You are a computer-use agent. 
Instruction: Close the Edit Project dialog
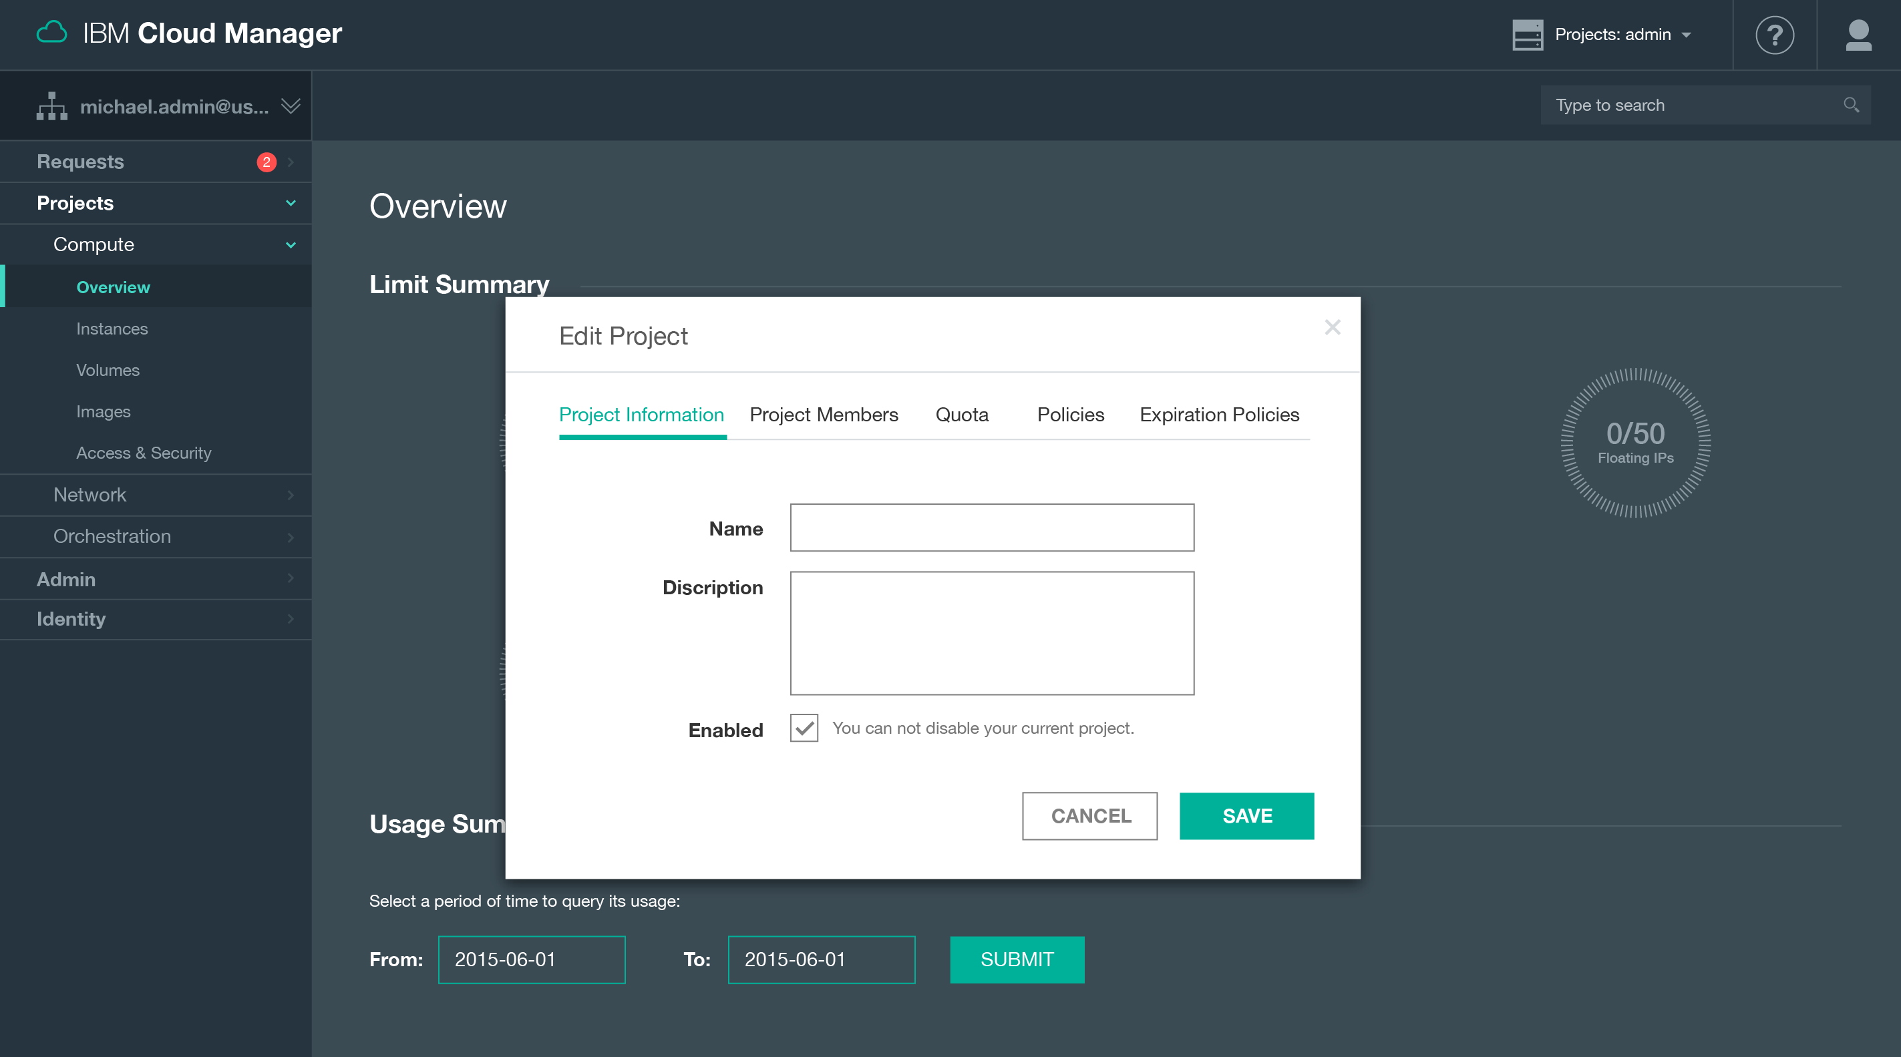point(1332,327)
